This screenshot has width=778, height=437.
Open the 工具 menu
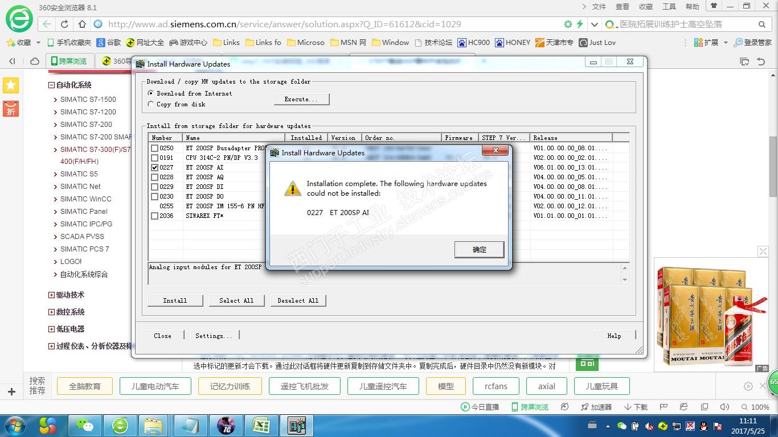tap(669, 7)
